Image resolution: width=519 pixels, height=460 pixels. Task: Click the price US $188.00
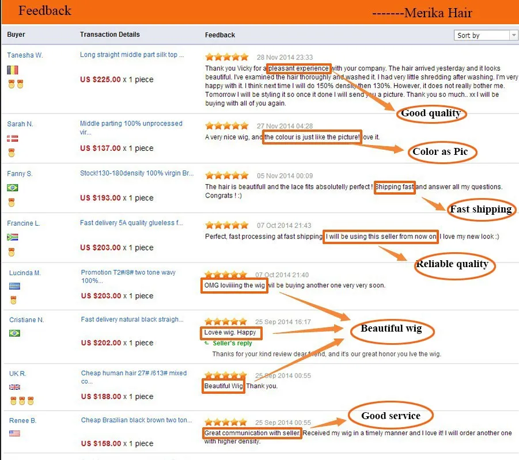point(101,397)
